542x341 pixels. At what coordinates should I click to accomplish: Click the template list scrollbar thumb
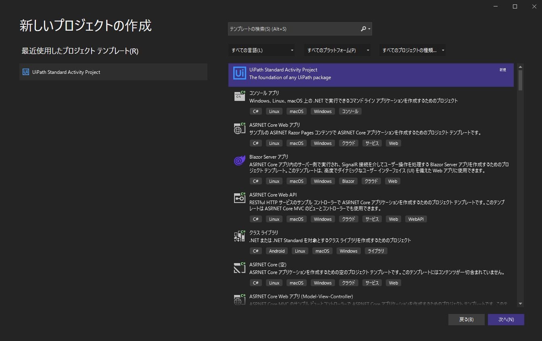[520, 80]
